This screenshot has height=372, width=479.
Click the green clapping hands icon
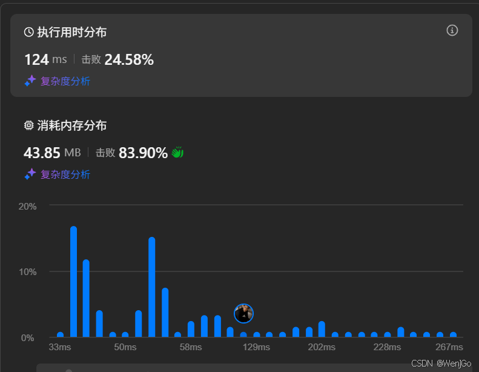pos(177,152)
